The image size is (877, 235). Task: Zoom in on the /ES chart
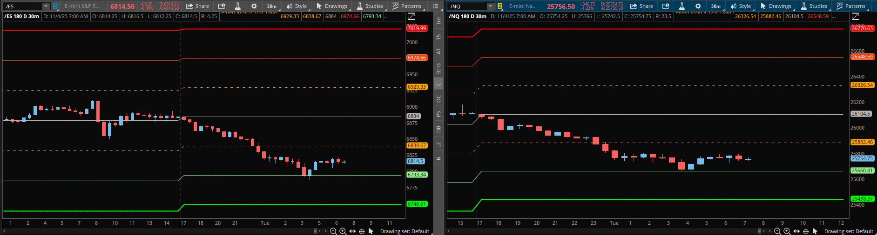click(343, 231)
